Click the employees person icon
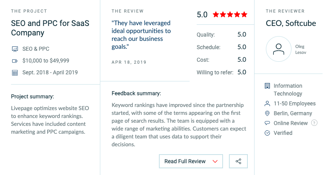Viewport: 332px width, 175px height. [267, 103]
